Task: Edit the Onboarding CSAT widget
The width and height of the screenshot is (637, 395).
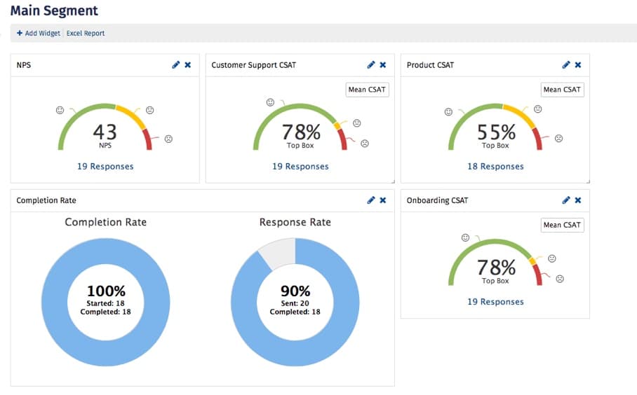Action: tap(566, 200)
